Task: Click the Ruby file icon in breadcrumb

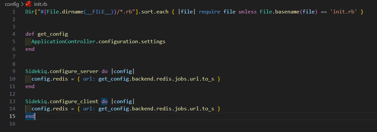Action: [29, 4]
